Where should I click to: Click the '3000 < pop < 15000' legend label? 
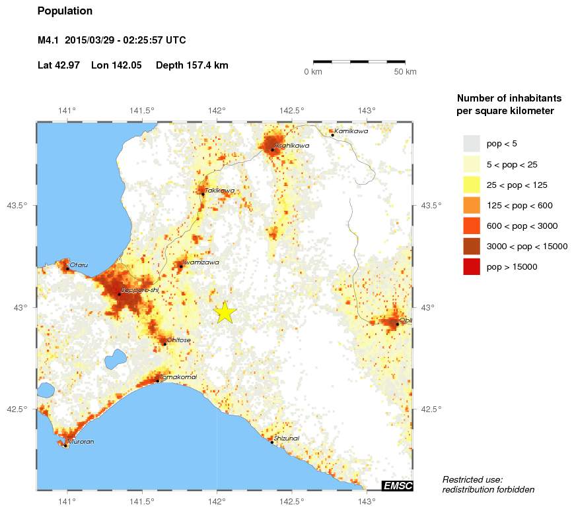point(526,247)
